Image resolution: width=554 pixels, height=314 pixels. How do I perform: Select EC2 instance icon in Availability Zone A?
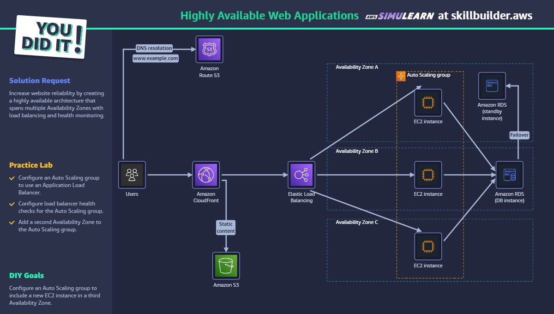pyautogui.click(x=428, y=103)
